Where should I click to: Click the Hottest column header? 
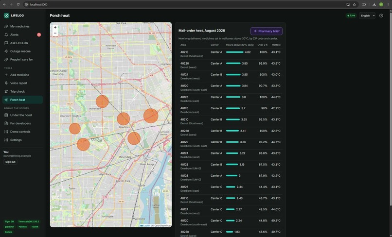[276, 45]
